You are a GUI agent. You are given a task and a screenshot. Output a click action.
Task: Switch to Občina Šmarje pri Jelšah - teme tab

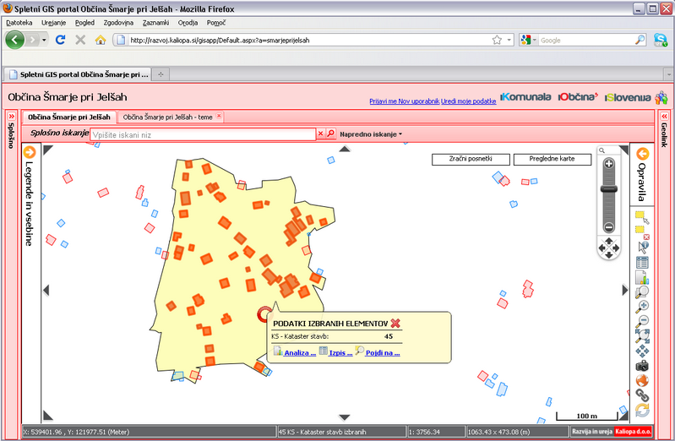coord(169,117)
